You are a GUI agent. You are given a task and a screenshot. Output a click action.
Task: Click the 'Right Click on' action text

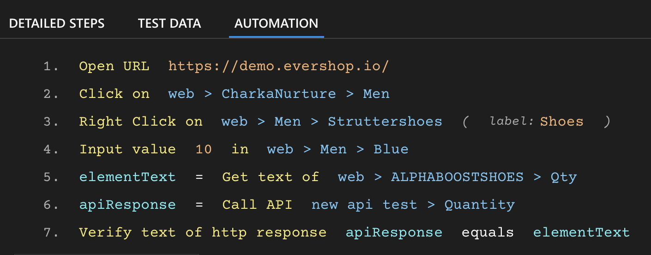tap(141, 121)
